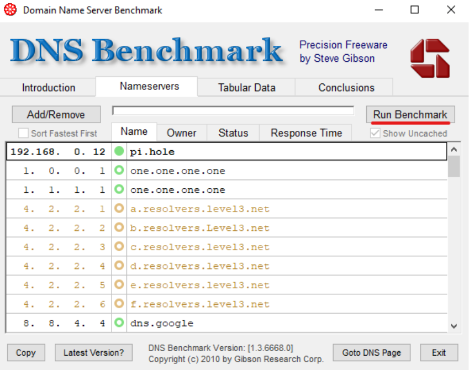Select f.resolvers.level3.net row text
469x370 pixels.
click(200, 304)
